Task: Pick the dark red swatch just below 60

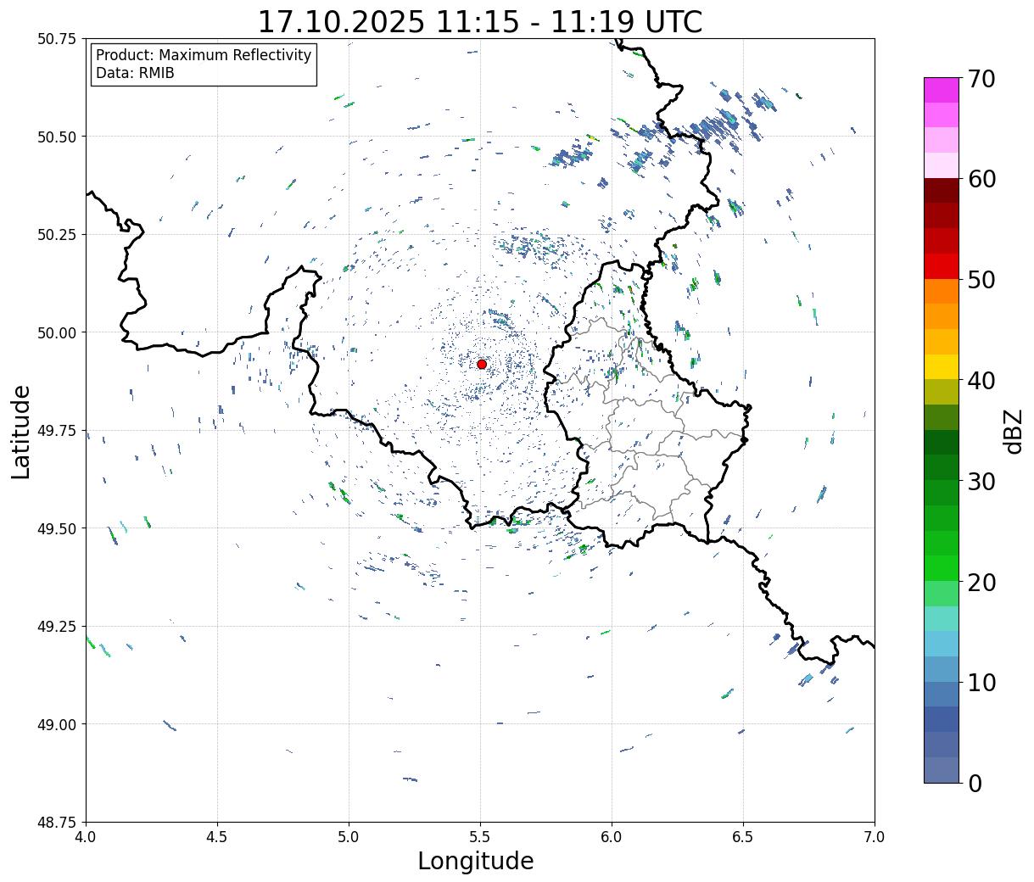Action: coord(942,191)
